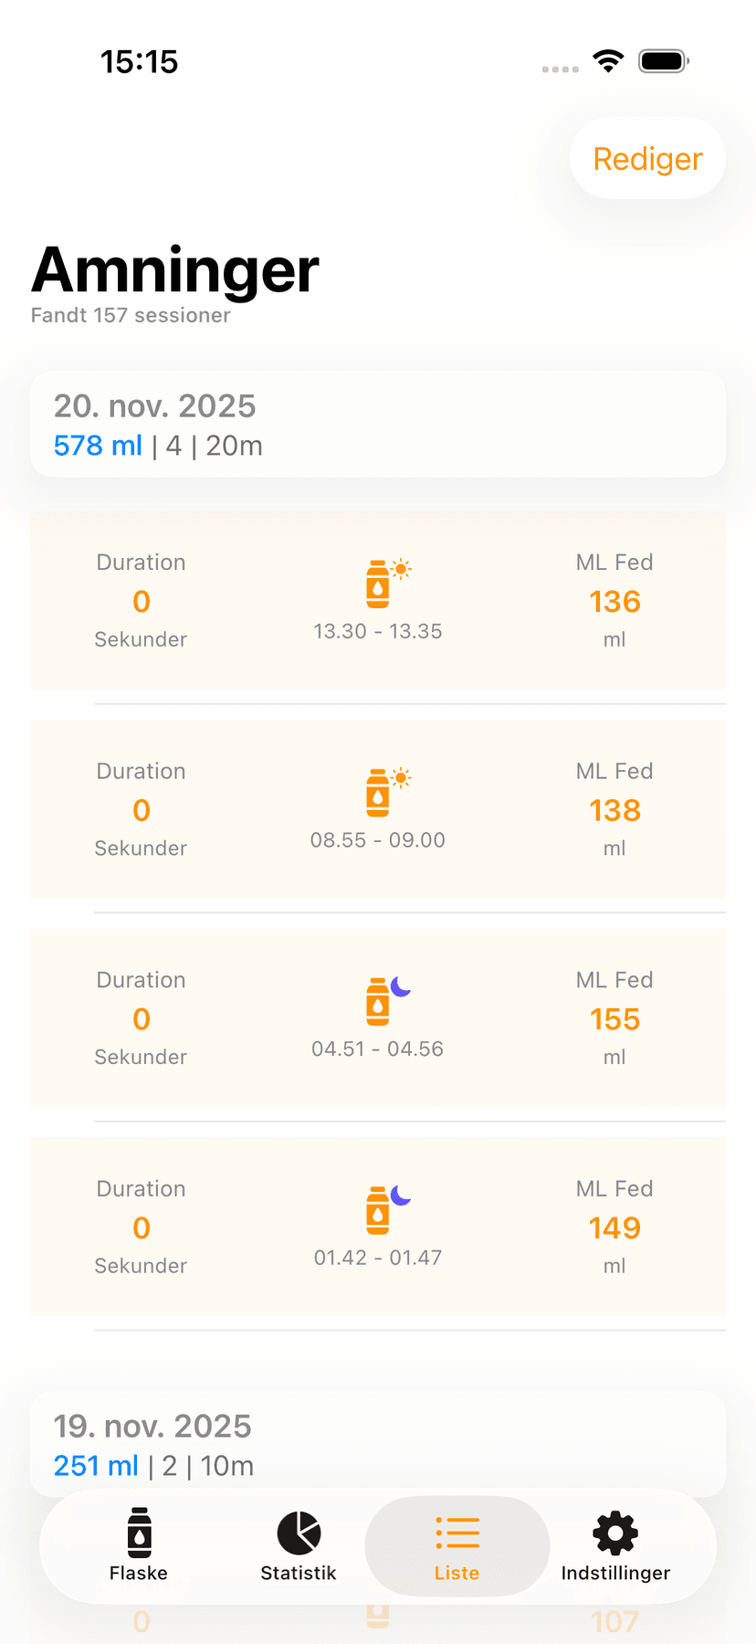Tap the 251 ml daily total link
The width and height of the screenshot is (756, 1644).
point(96,1466)
